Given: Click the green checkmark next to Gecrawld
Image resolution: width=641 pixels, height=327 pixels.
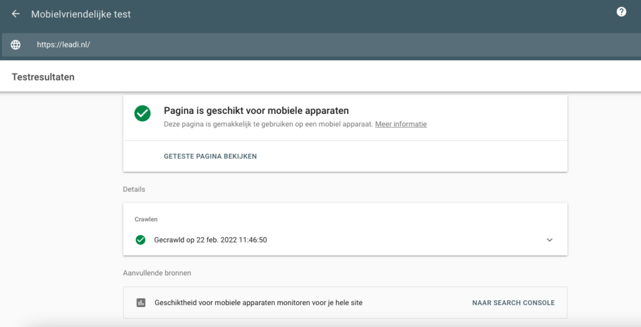Looking at the screenshot, I should click(x=140, y=240).
